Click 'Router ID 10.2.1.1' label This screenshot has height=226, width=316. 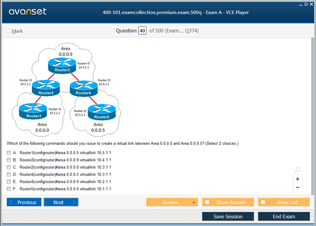click(26, 82)
